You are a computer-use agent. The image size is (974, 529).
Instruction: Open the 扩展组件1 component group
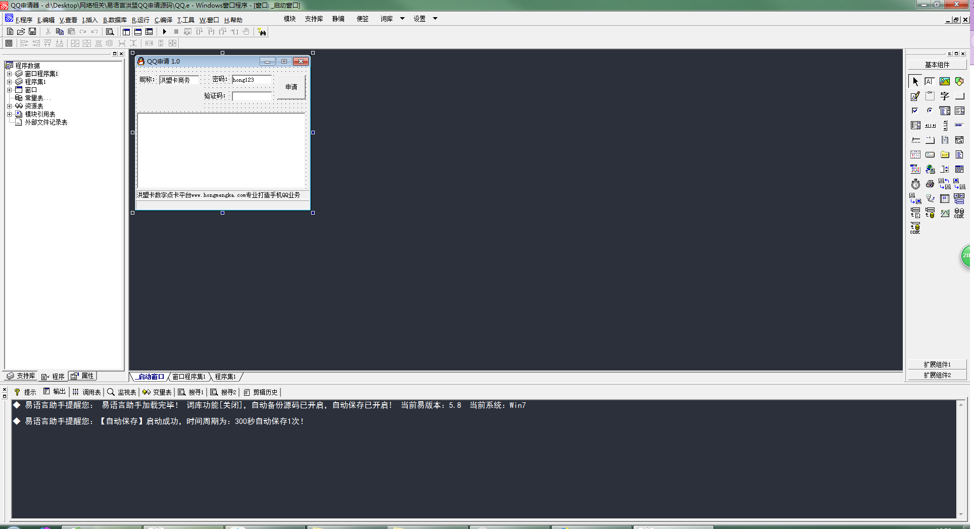[937, 364]
